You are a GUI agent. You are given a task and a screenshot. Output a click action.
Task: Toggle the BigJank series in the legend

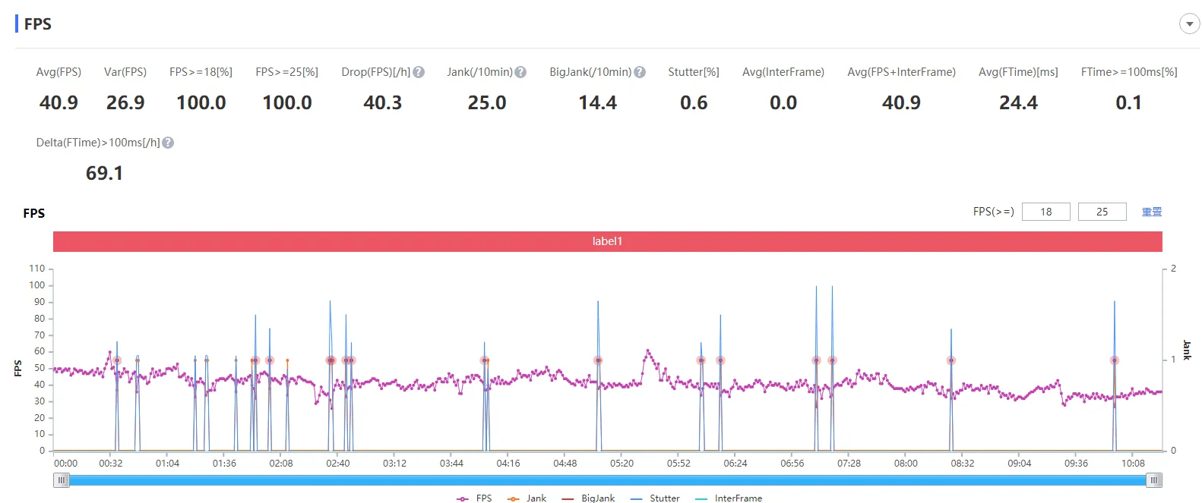[x=588, y=498]
